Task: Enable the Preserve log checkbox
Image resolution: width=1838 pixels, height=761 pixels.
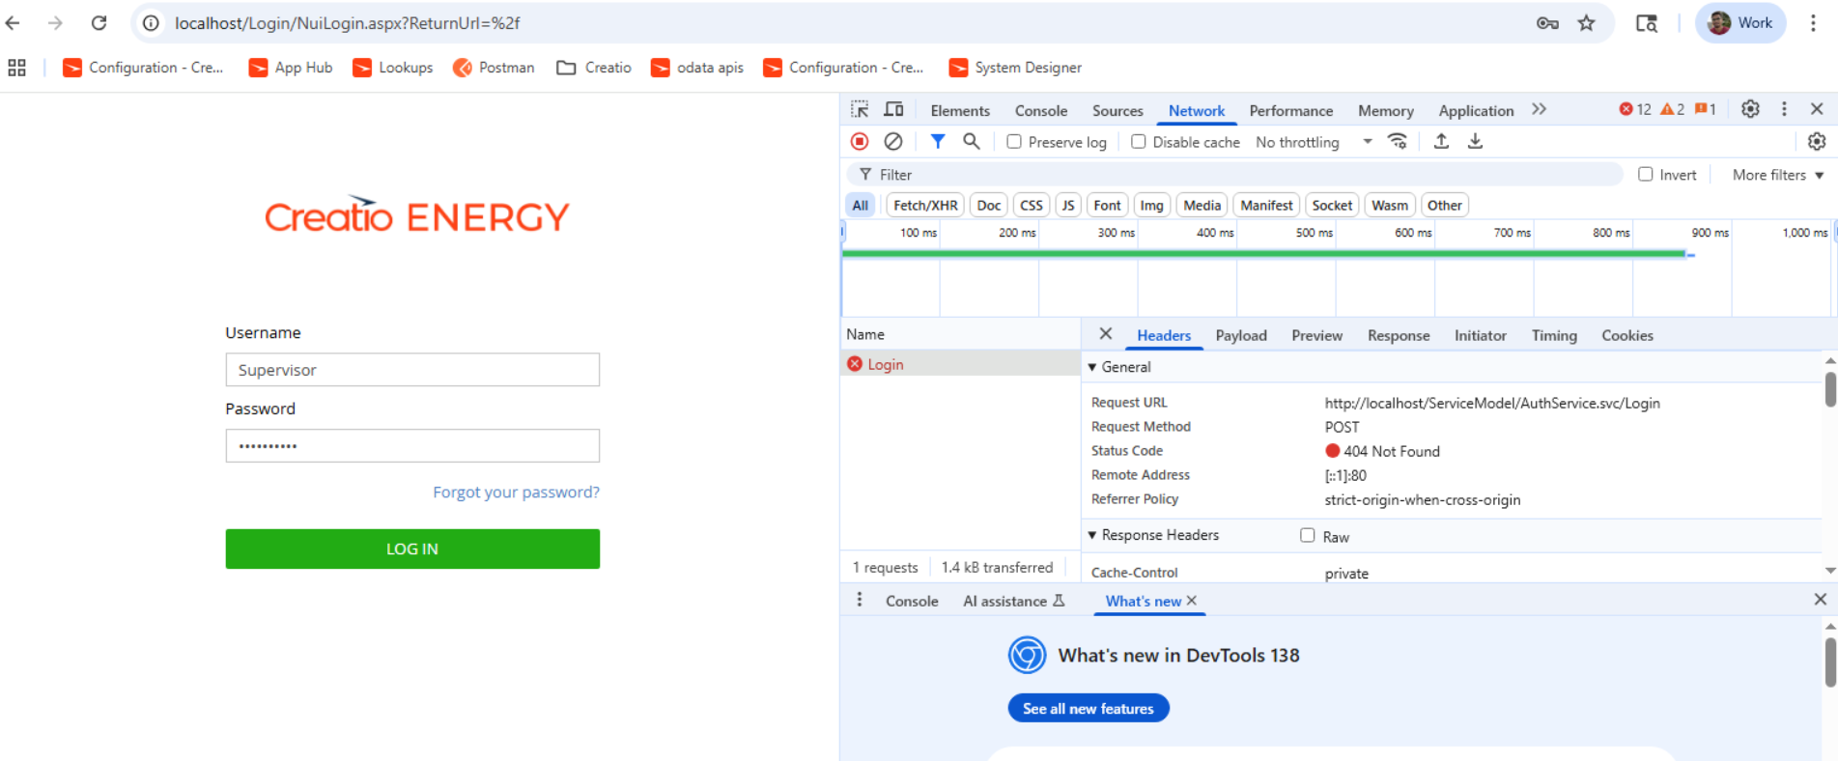Action: point(1014,142)
